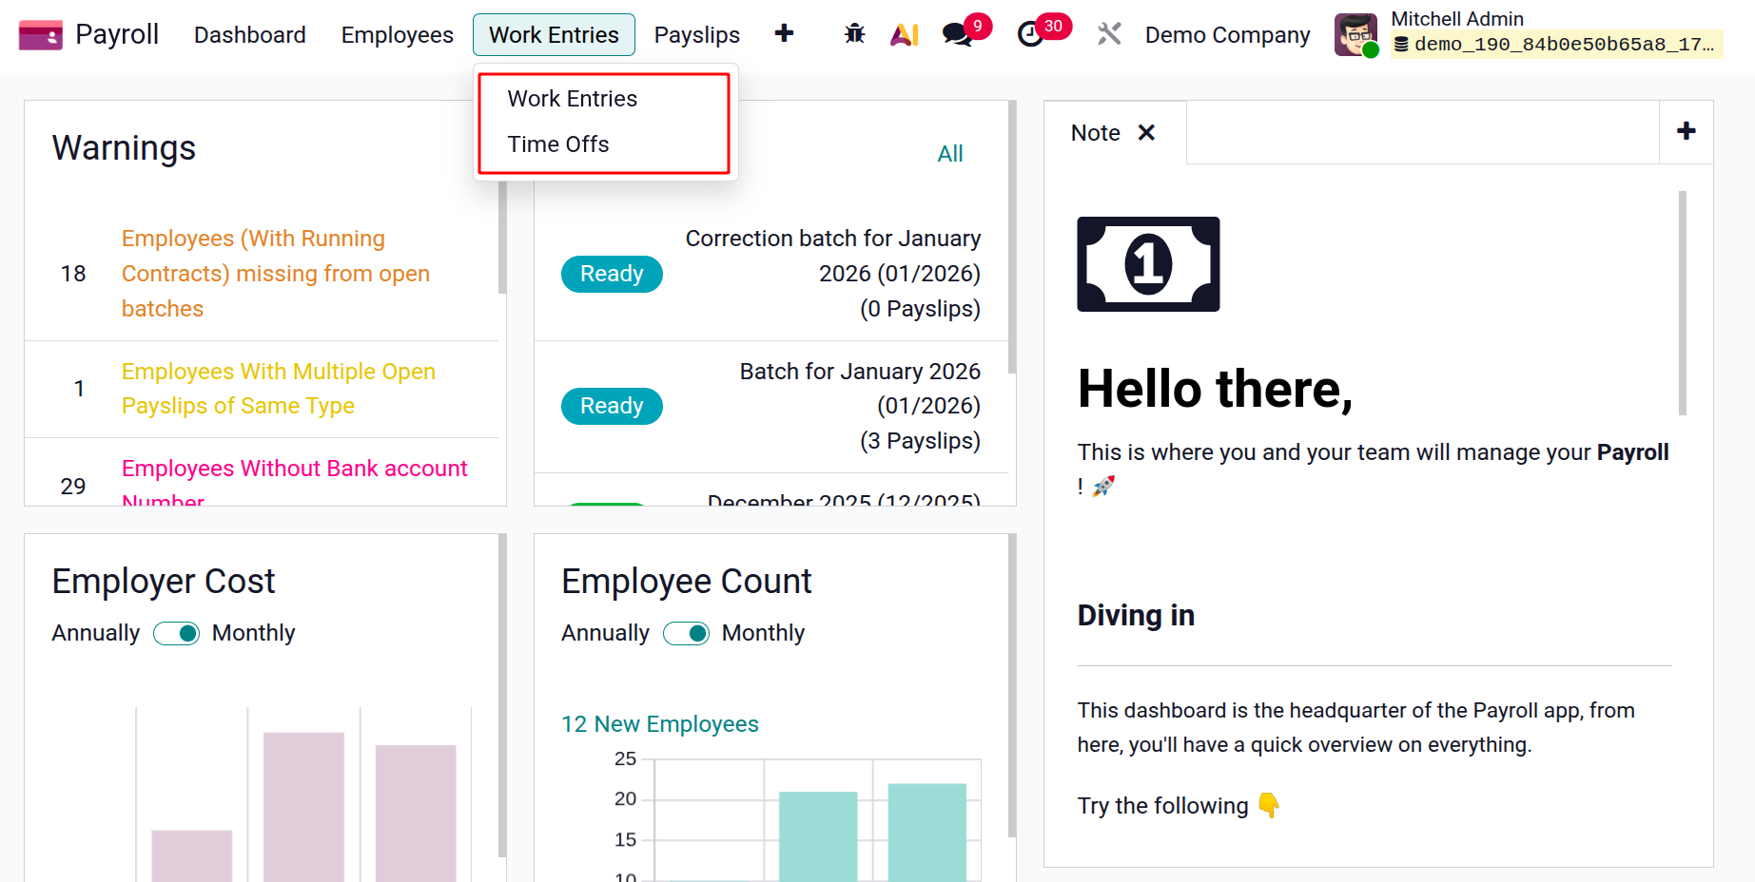
Task: Click the tallest bar in Employer Cost chart
Action: click(303, 807)
